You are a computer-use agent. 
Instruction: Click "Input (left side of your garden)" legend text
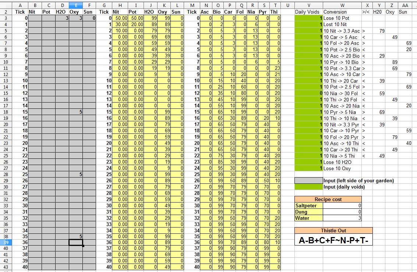coord(358,180)
